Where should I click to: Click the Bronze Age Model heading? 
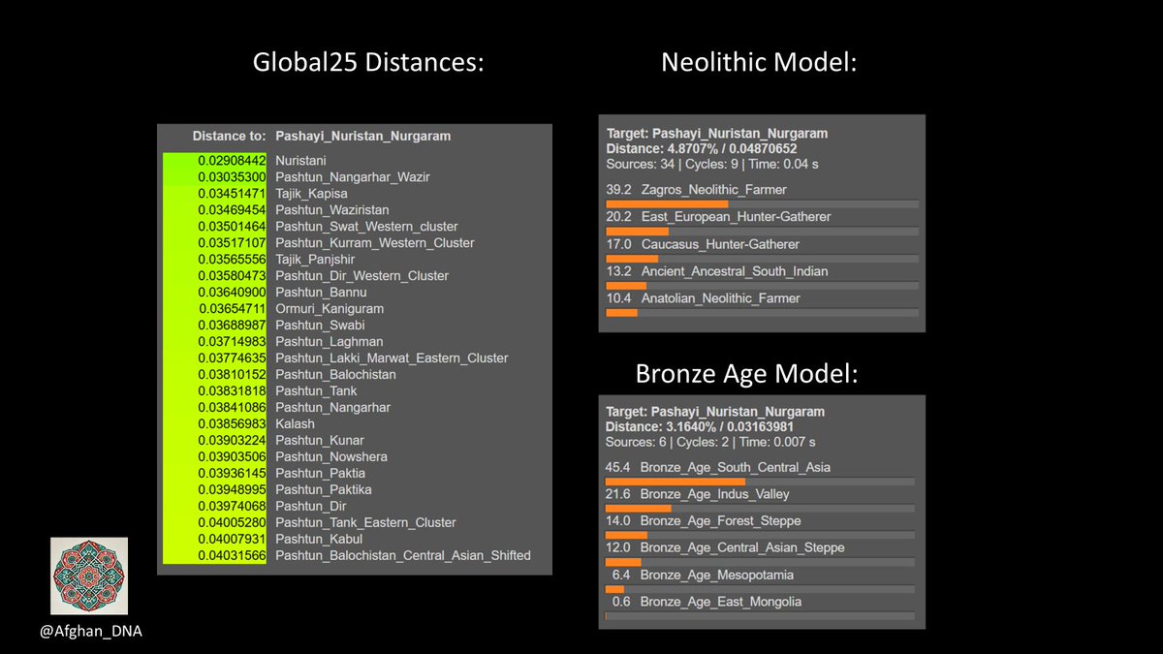(x=746, y=374)
